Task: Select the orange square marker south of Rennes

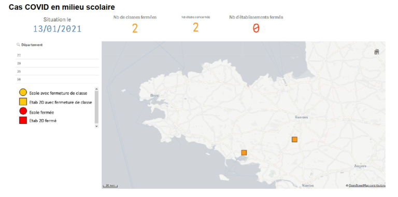Action: click(x=294, y=139)
